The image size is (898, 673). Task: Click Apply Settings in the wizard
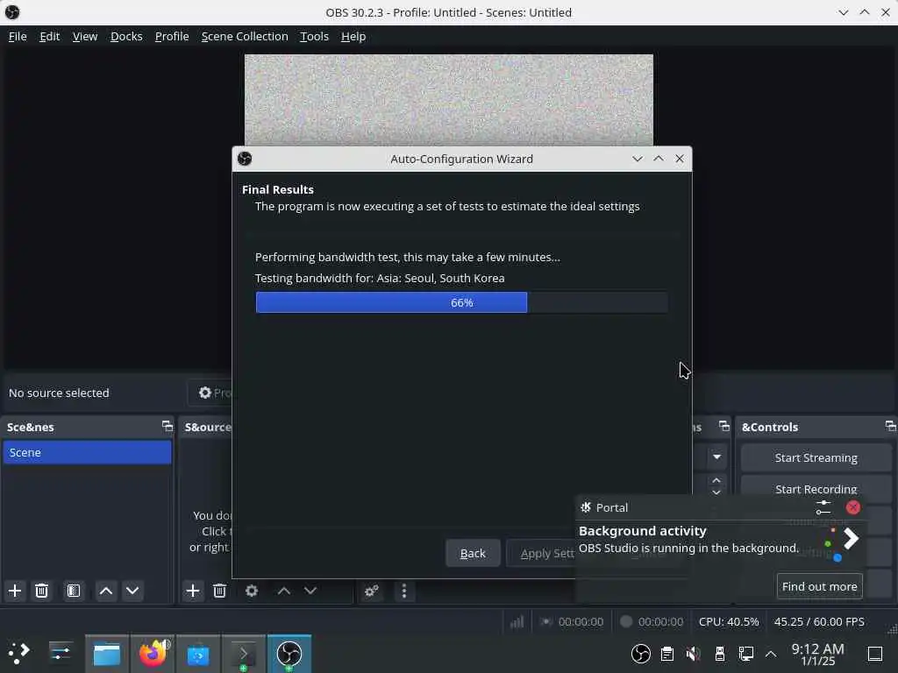tap(541, 554)
